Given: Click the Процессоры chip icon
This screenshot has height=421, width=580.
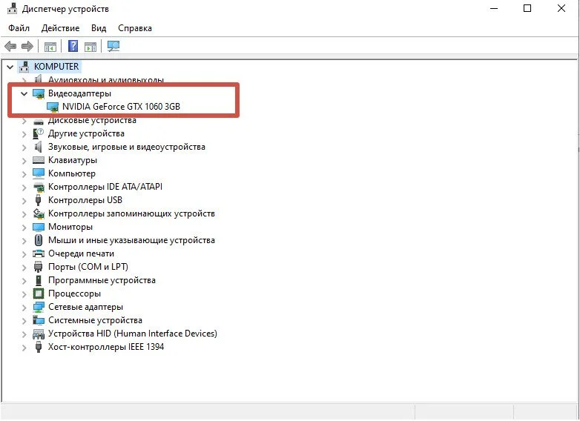Looking at the screenshot, I should [39, 294].
